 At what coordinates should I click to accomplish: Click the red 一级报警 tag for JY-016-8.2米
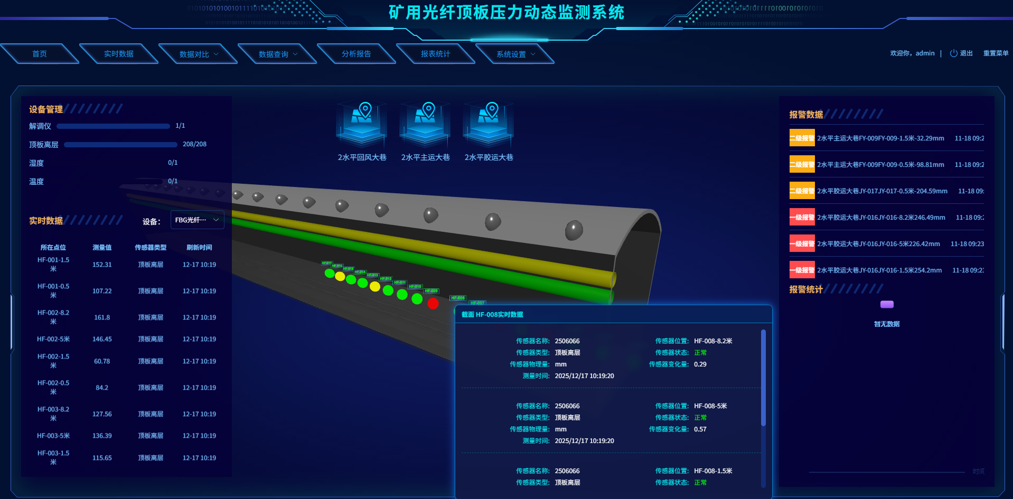[x=802, y=218]
